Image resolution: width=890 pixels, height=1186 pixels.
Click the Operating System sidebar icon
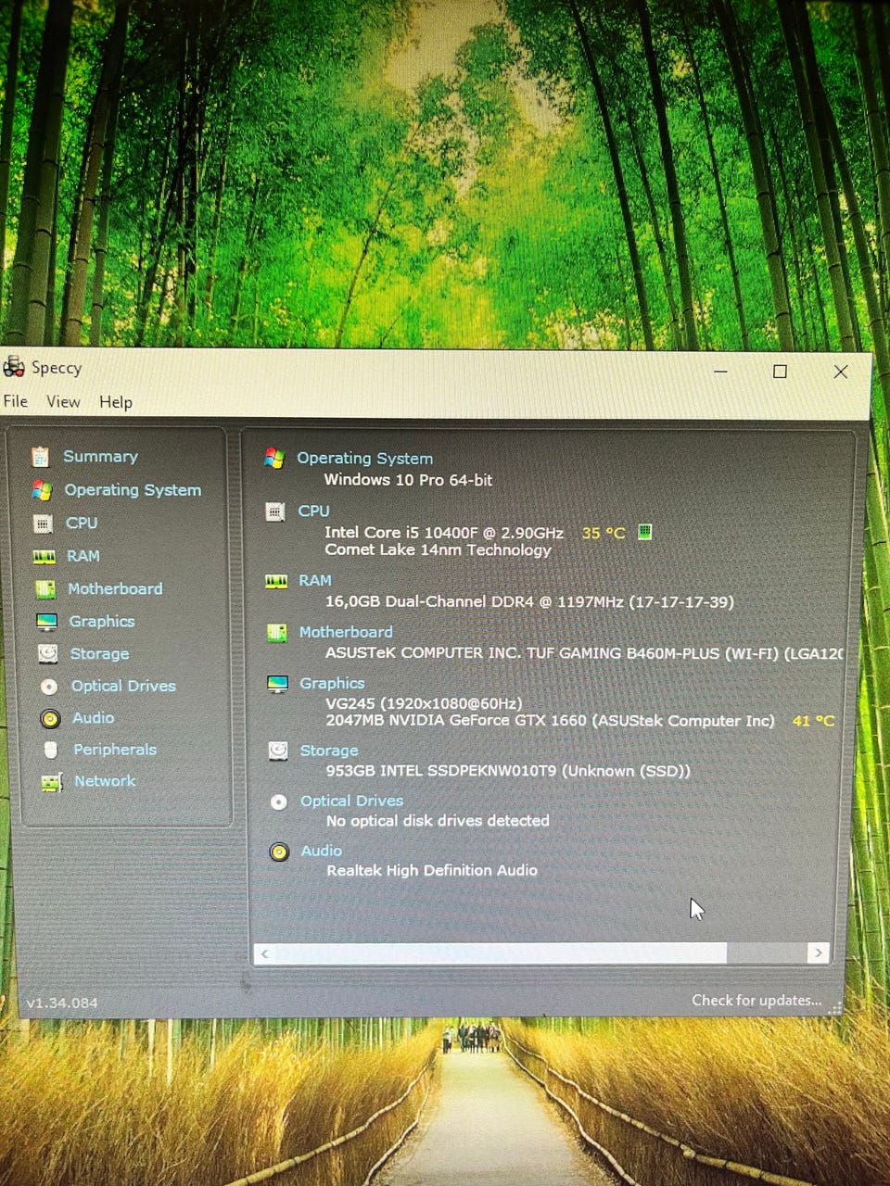tap(41, 490)
